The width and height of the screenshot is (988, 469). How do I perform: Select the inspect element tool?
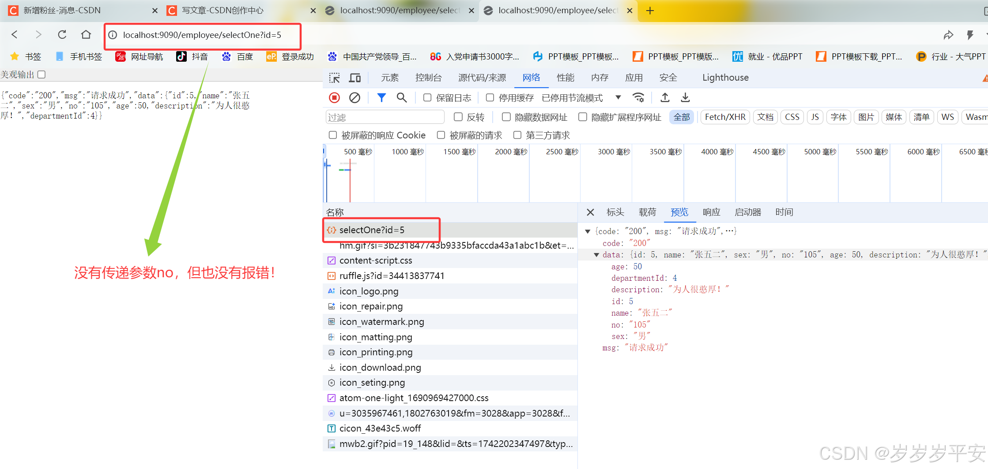click(x=335, y=77)
